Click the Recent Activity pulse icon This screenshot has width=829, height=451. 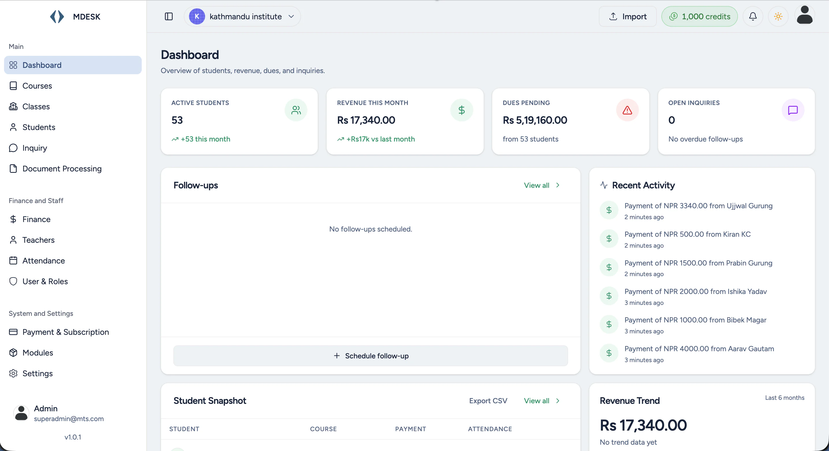[x=604, y=185]
